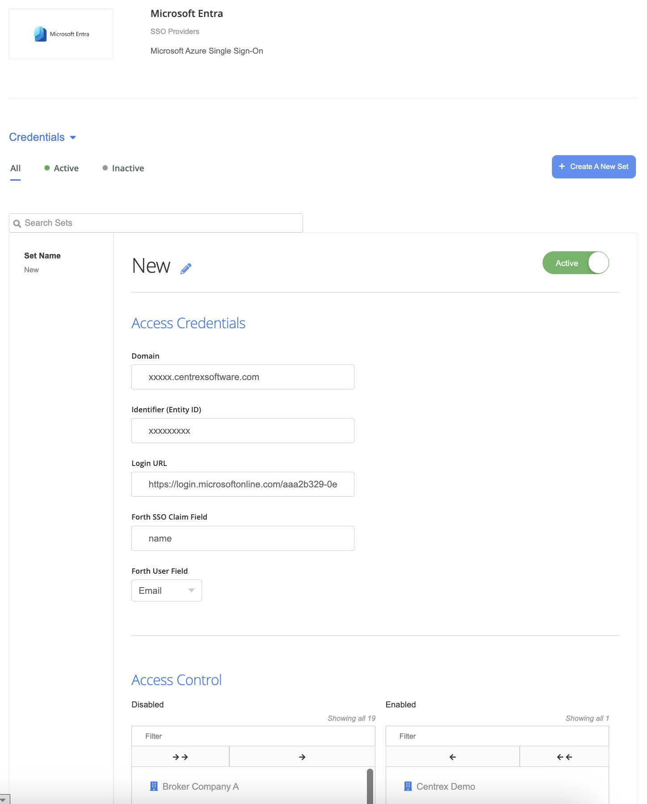
Task: Expand the Credentials dropdown heading
Action: click(42, 137)
